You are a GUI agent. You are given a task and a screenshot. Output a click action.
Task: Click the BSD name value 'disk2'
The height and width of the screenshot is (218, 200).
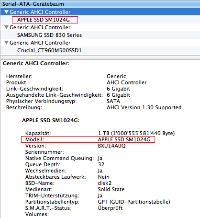pos(105,183)
